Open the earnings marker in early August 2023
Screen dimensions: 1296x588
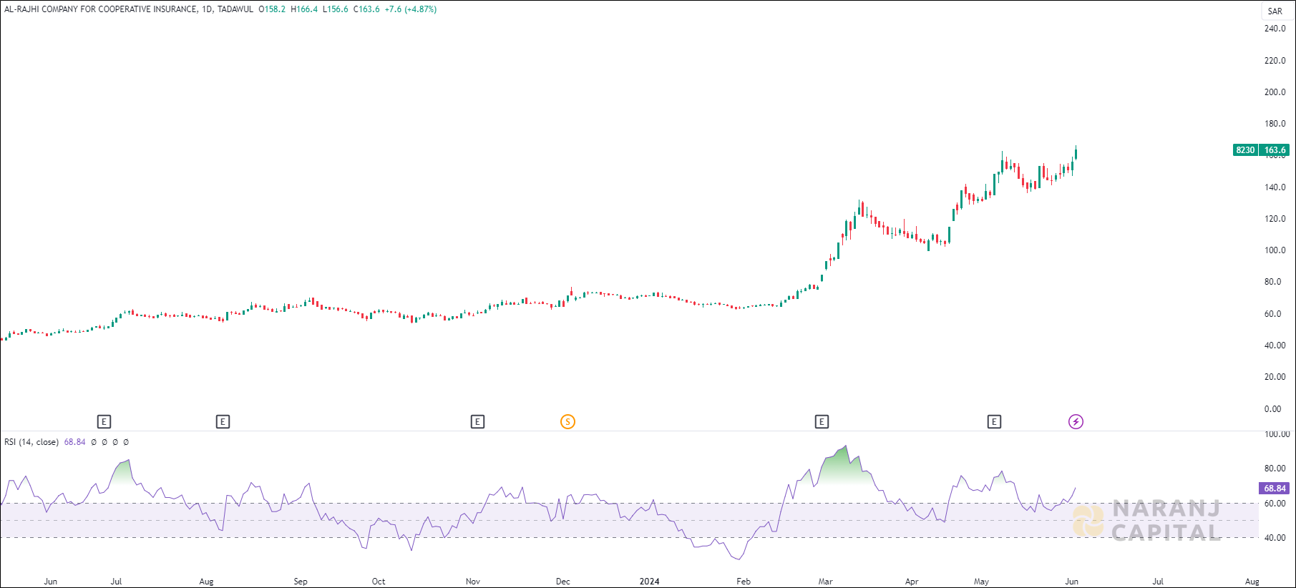coord(223,422)
